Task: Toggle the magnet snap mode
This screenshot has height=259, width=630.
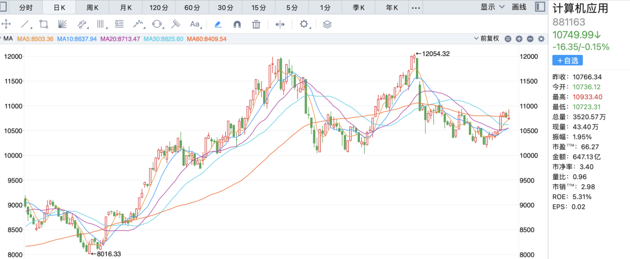Action: 237,24
